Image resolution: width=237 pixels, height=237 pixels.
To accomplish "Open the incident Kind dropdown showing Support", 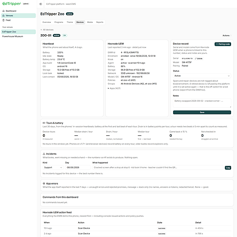I will tap(53, 168).
